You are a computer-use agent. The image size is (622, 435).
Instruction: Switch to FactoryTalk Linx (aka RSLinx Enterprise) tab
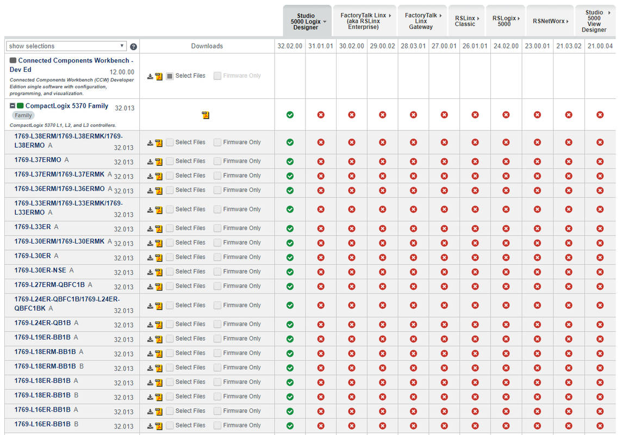point(365,21)
